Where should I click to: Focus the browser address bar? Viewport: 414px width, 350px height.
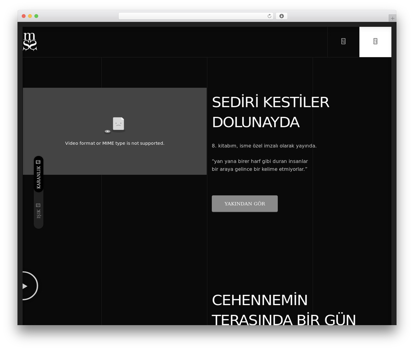[196, 16]
